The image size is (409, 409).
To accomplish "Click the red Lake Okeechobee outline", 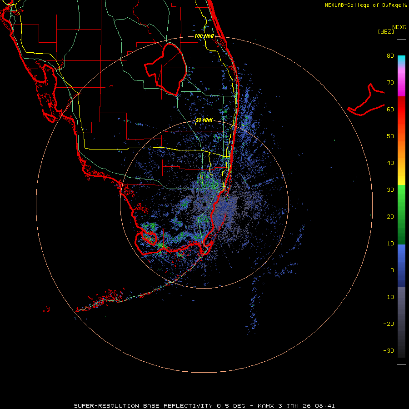I will point(165,69).
